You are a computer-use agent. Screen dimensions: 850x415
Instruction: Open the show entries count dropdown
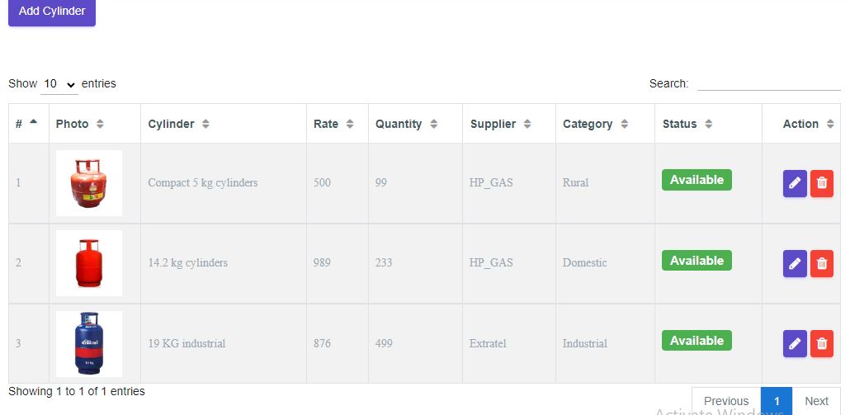point(59,84)
